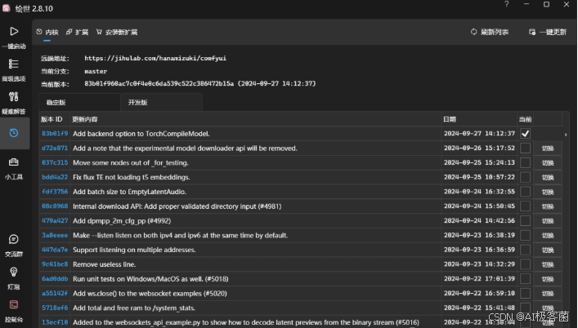
Task: Select row text 'Add dpmpp_2m_cfg_pp (#4992)'
Action: [122, 220]
